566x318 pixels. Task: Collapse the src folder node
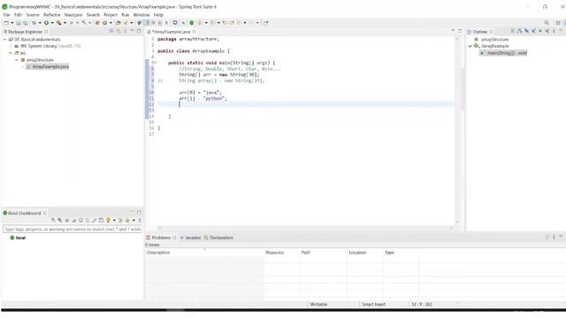pos(11,53)
